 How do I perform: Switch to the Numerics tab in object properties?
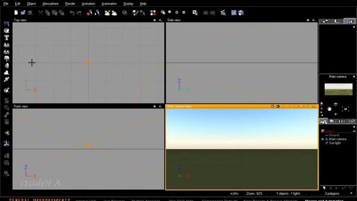click(x=337, y=21)
